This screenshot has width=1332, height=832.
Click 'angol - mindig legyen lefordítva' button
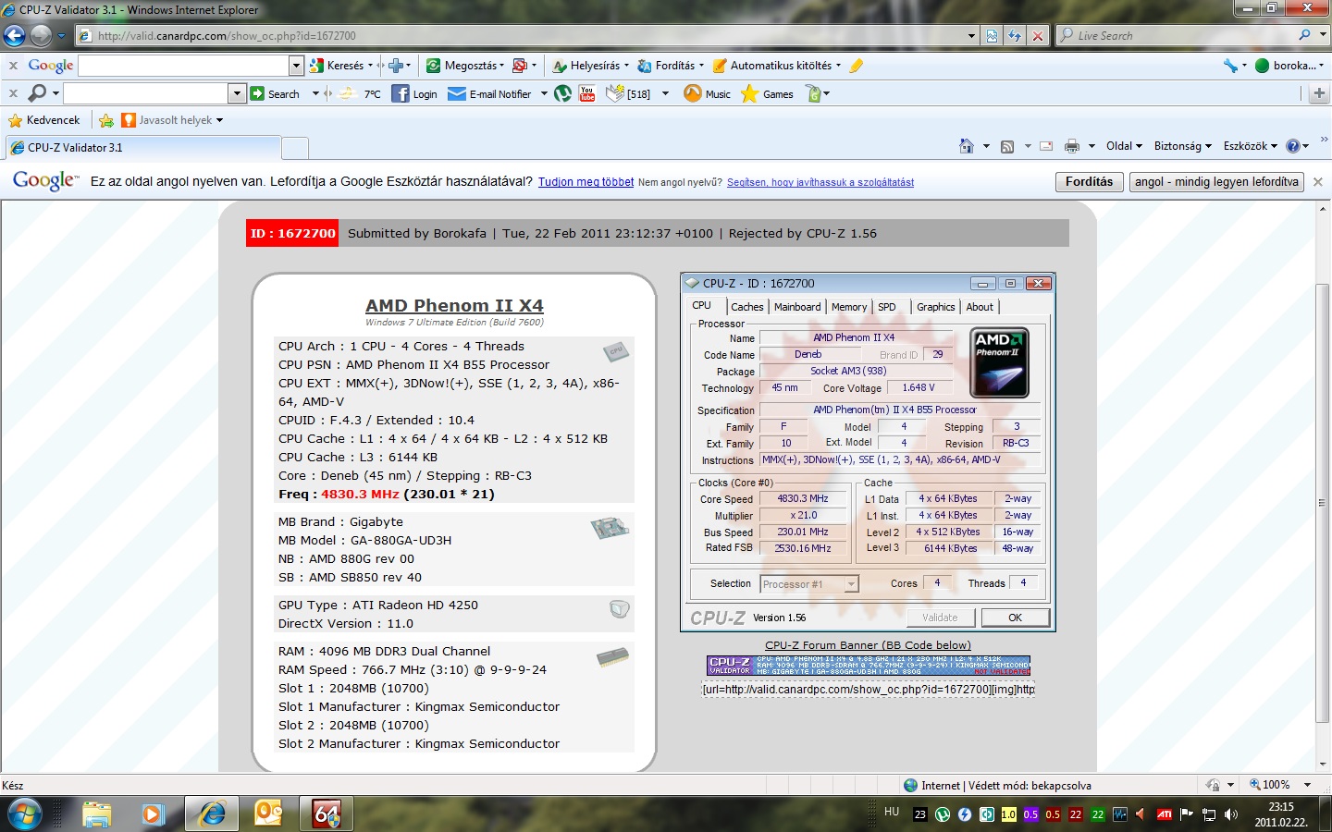click(x=1216, y=182)
